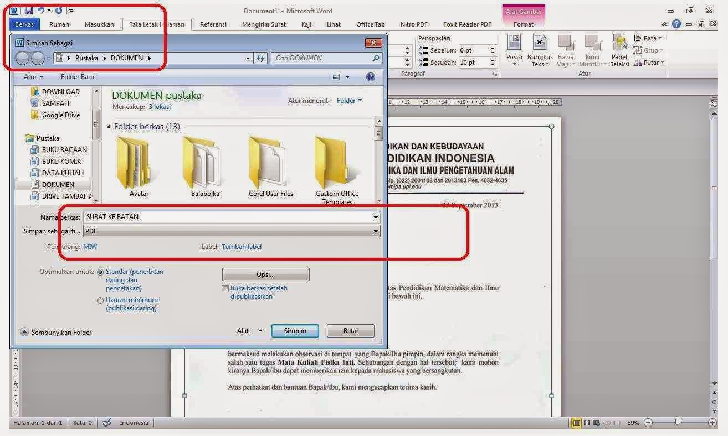
Task: Open the Alat tools dropdown
Action: pyautogui.click(x=249, y=331)
